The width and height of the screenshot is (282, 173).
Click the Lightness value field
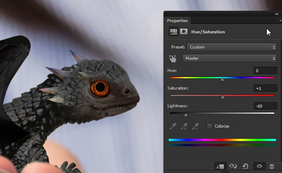click(265, 106)
